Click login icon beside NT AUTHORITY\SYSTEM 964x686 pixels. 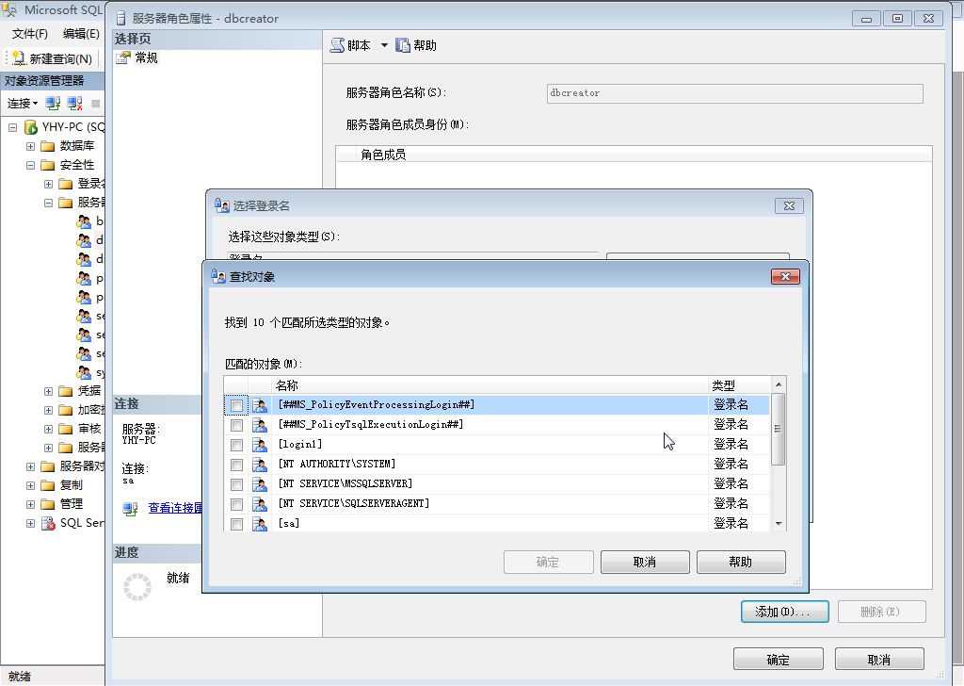click(260, 465)
